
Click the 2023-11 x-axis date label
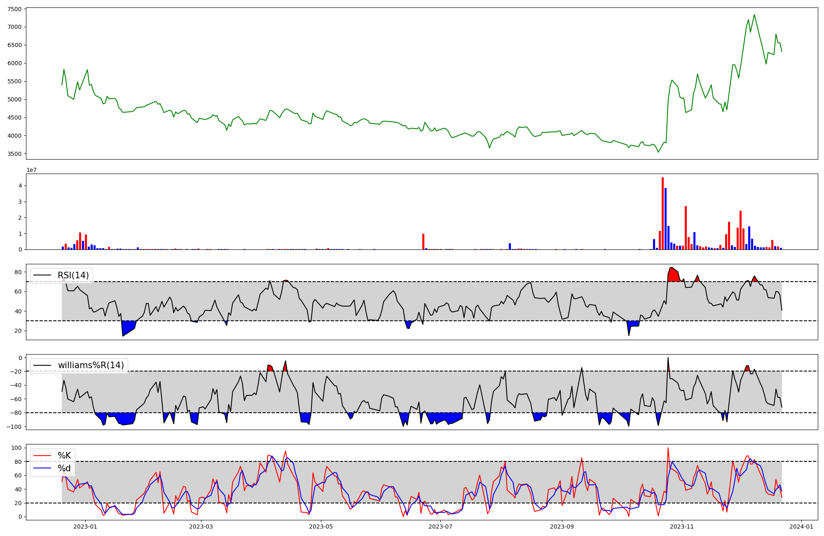(x=682, y=527)
